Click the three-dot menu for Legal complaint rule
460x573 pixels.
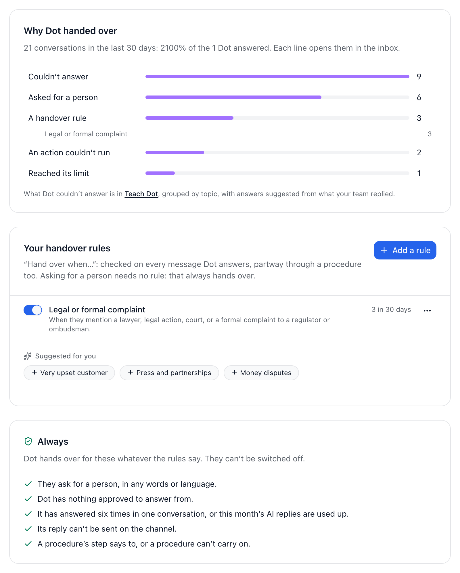427,310
